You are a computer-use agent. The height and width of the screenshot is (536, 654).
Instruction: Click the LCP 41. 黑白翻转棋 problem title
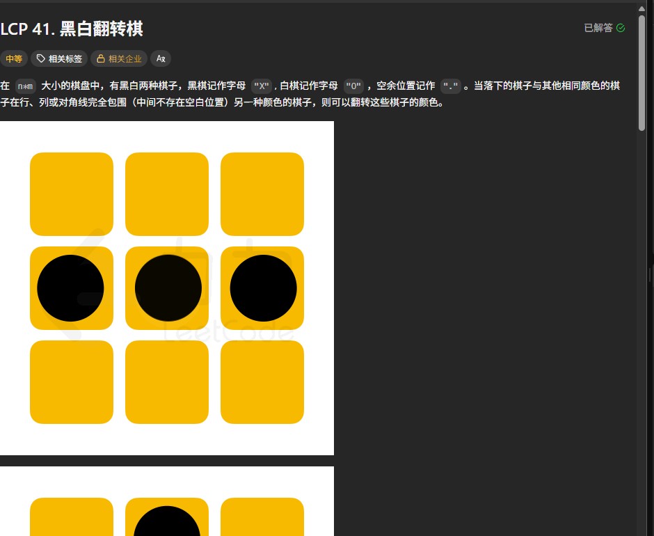[x=72, y=29]
